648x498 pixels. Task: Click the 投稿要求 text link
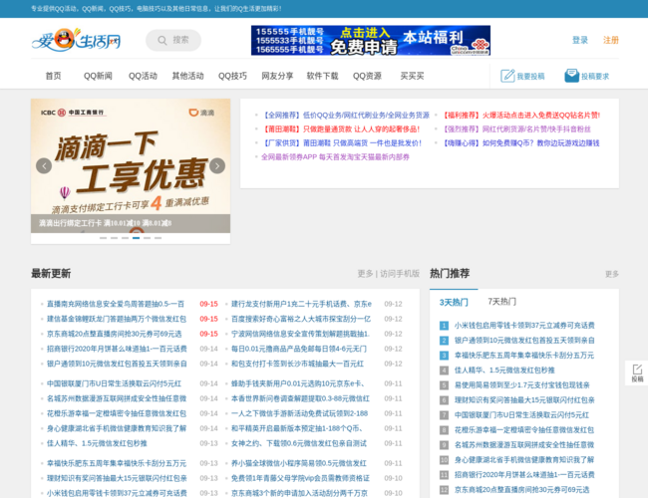(595, 77)
